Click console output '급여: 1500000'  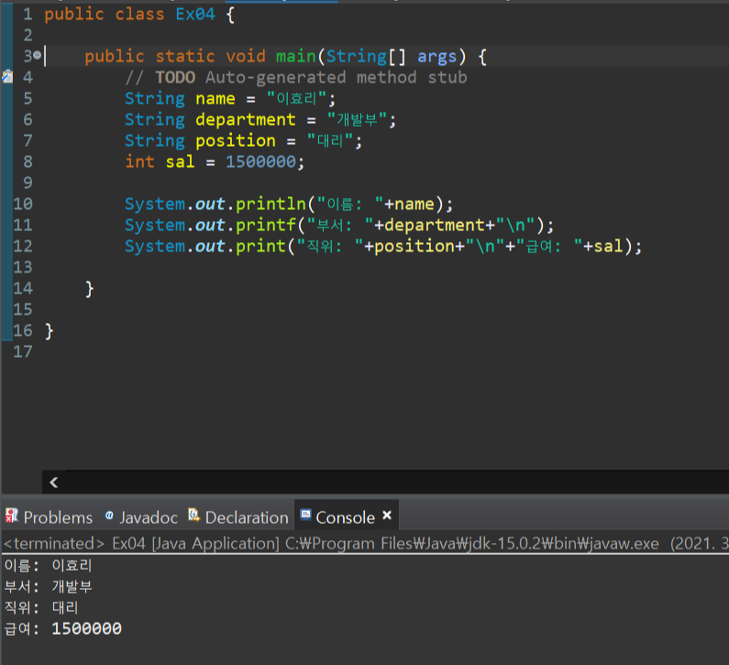[x=62, y=628]
